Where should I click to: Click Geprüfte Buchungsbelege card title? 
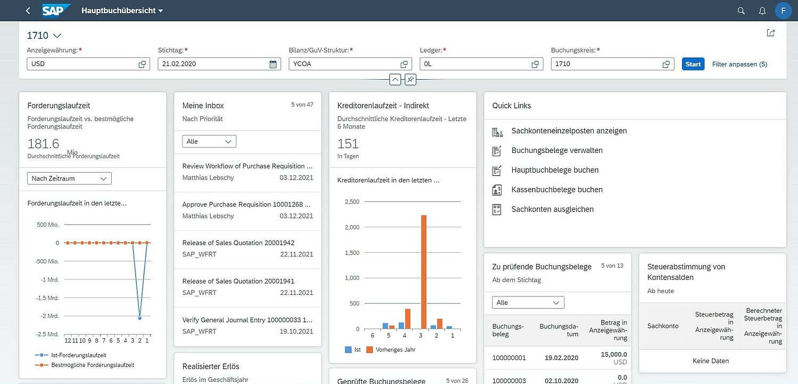(381, 381)
